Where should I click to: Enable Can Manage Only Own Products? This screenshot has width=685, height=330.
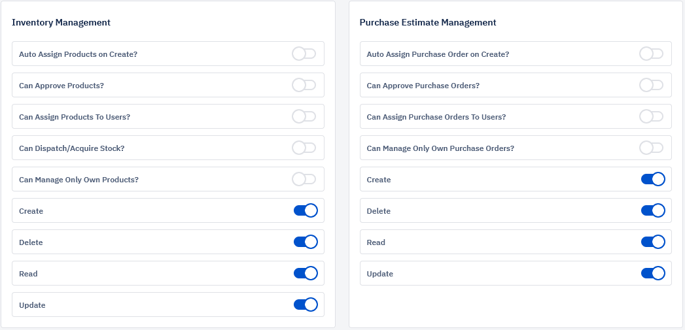(x=304, y=180)
